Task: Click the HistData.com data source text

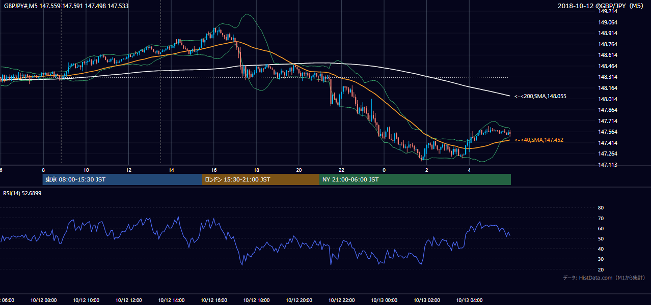Action: coord(604,278)
